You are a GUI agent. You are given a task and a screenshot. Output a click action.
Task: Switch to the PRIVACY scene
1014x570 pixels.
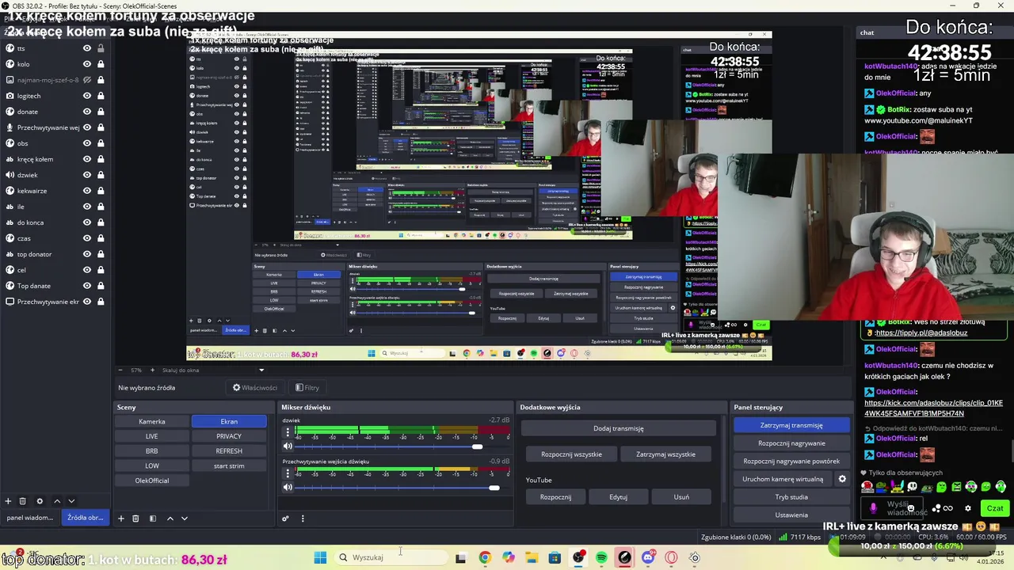pos(229,436)
